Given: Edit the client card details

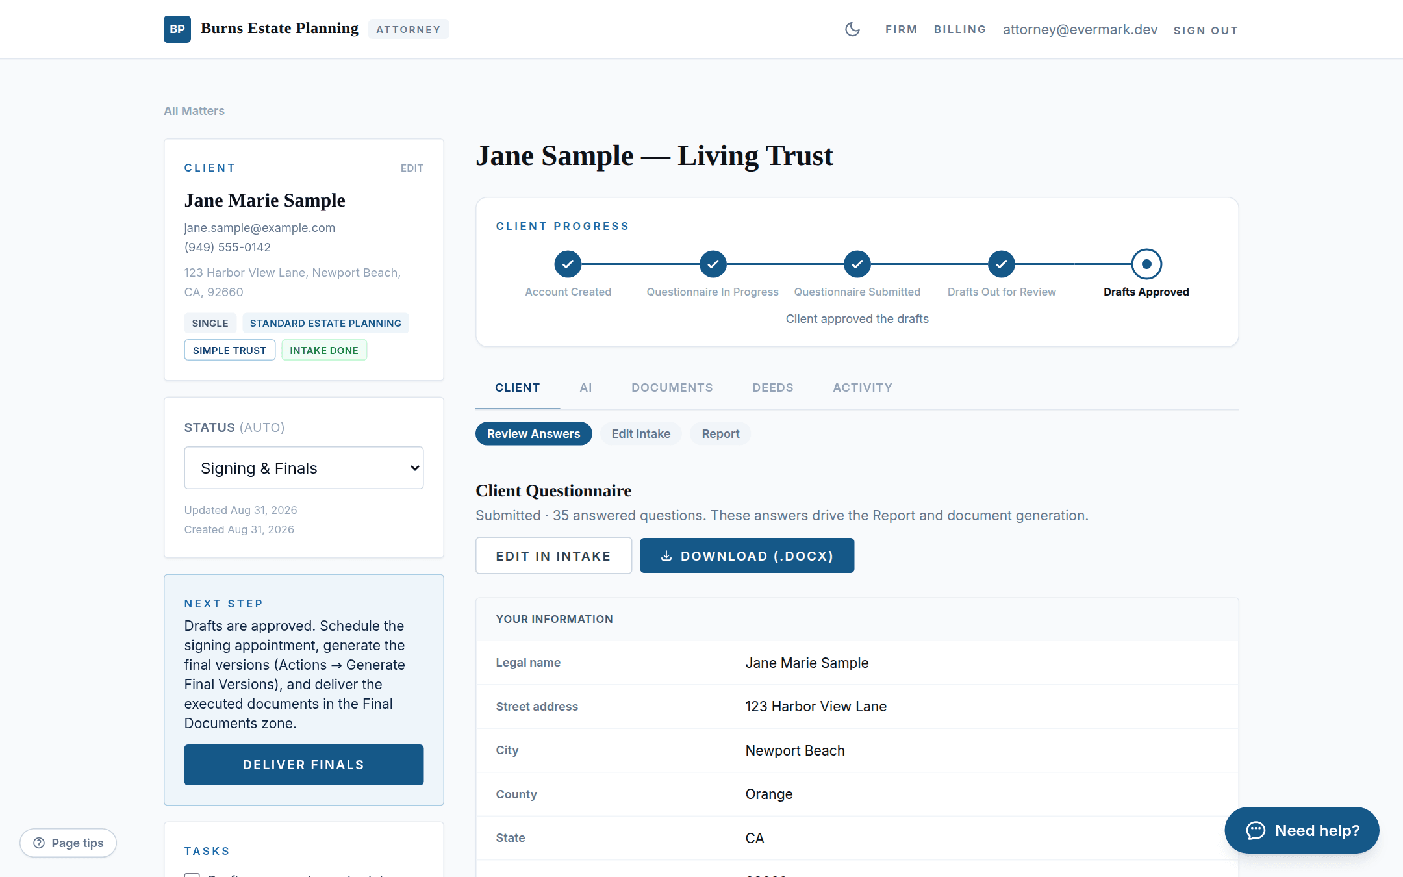Looking at the screenshot, I should click(412, 168).
